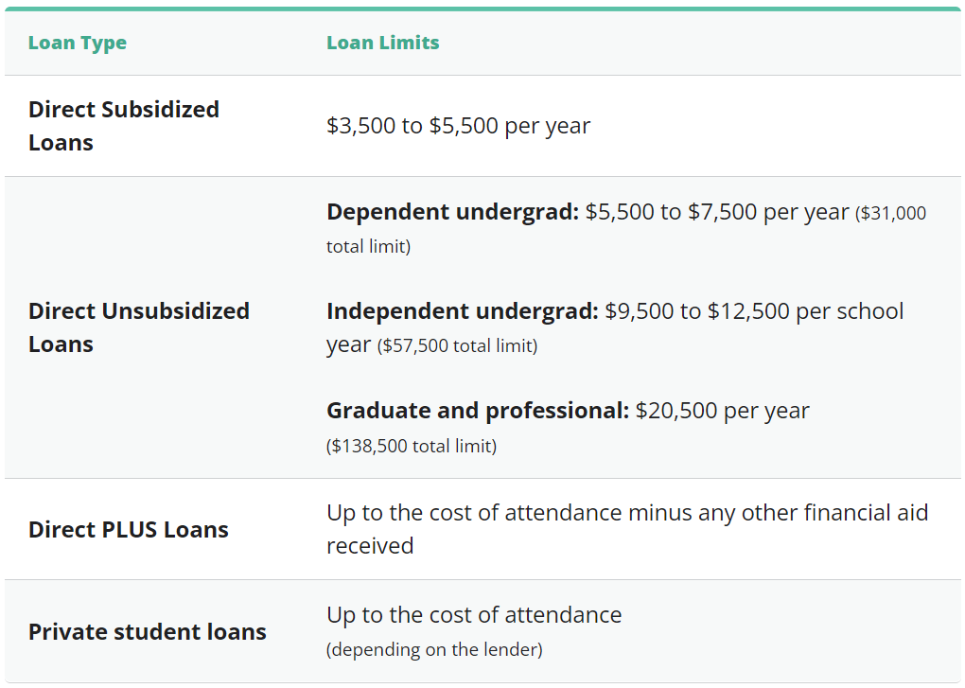
Task: Click the ($57,500 total limit) note
Action: 457,346
